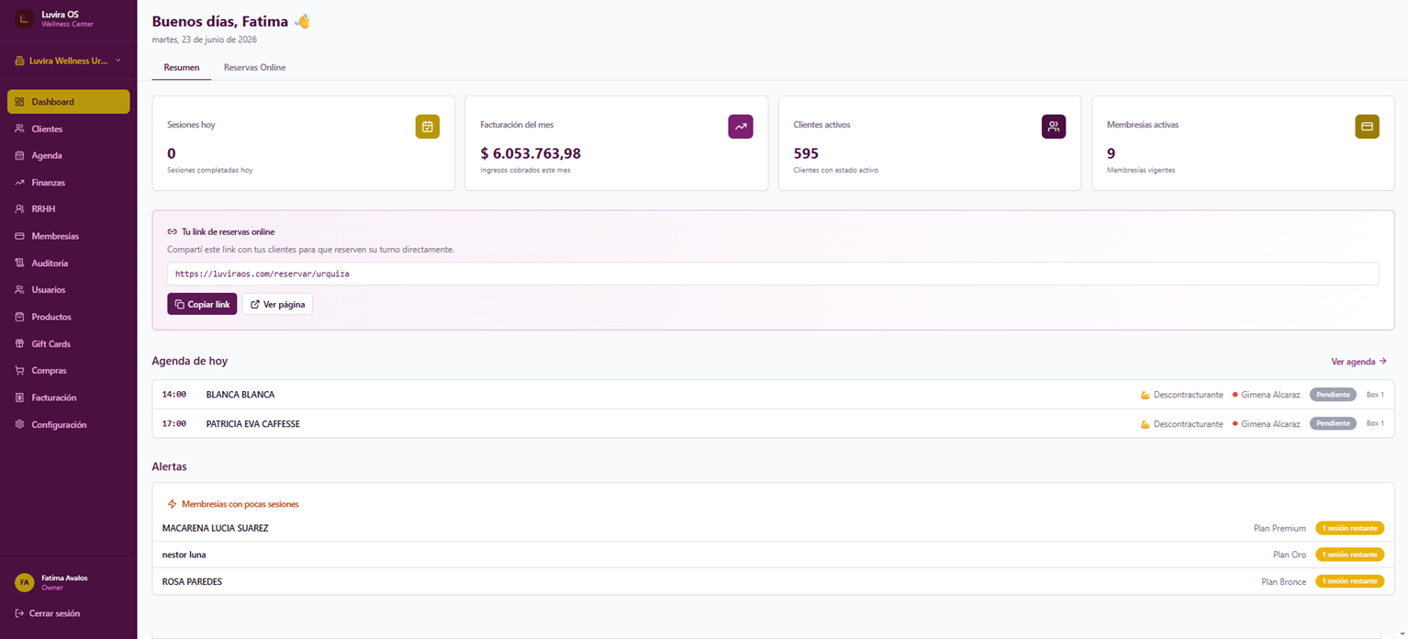Click the Dashboard grid icon in sidebar

pos(19,102)
